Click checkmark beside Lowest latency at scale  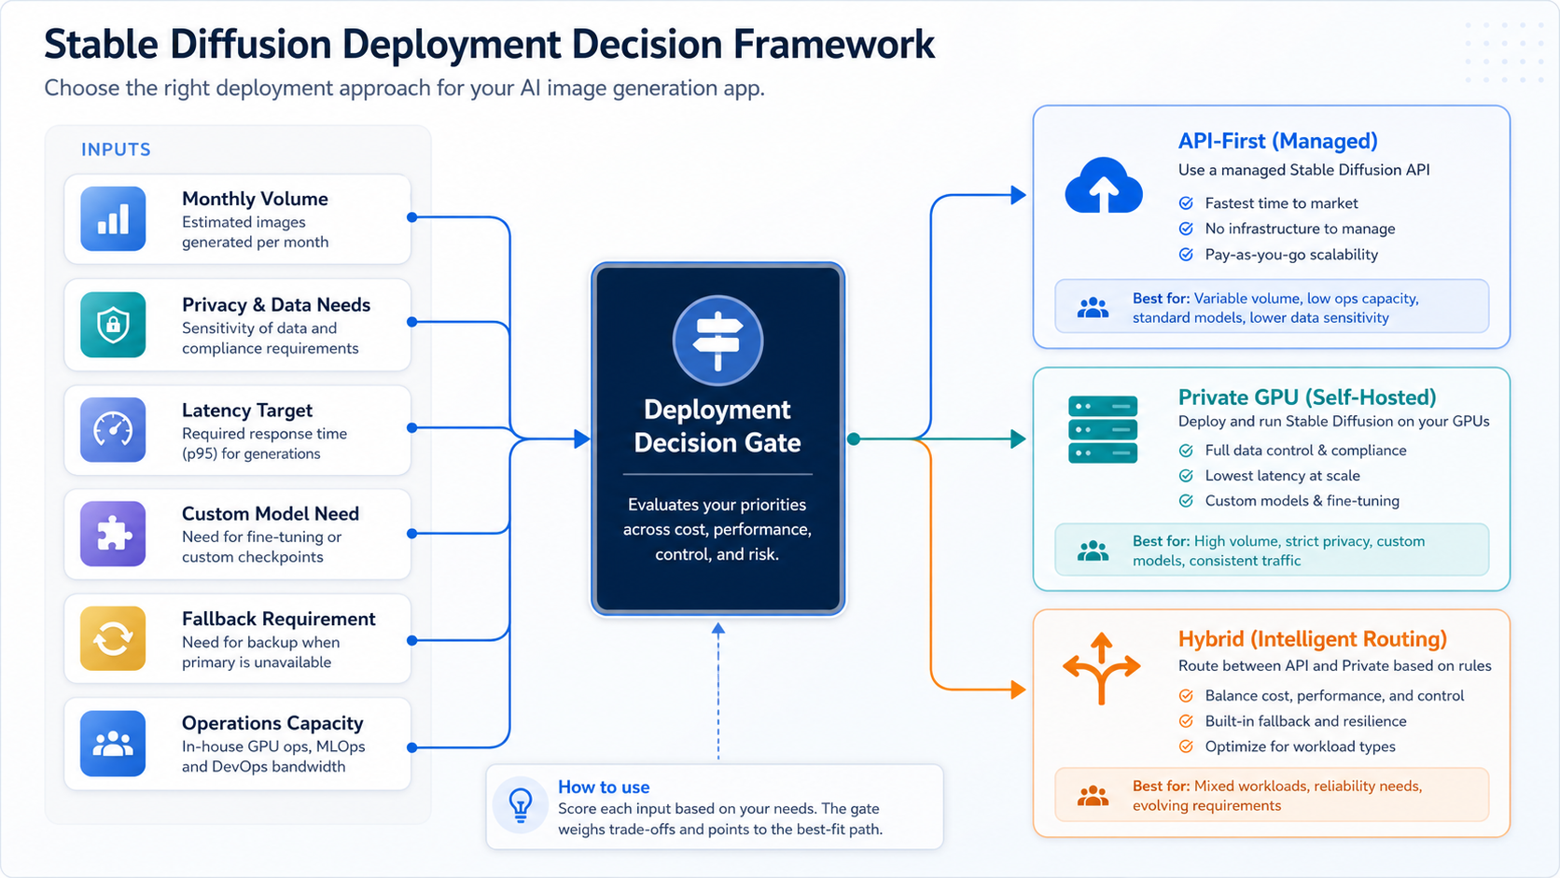(1186, 476)
